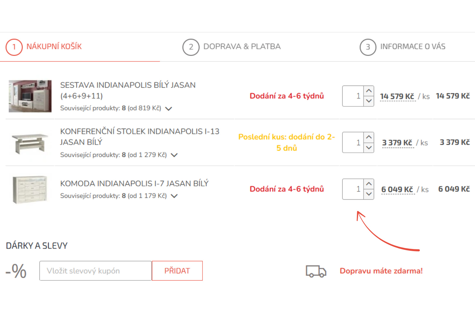Open SESTAVA INDIANAPOLIS product thumbnail

[30, 96]
